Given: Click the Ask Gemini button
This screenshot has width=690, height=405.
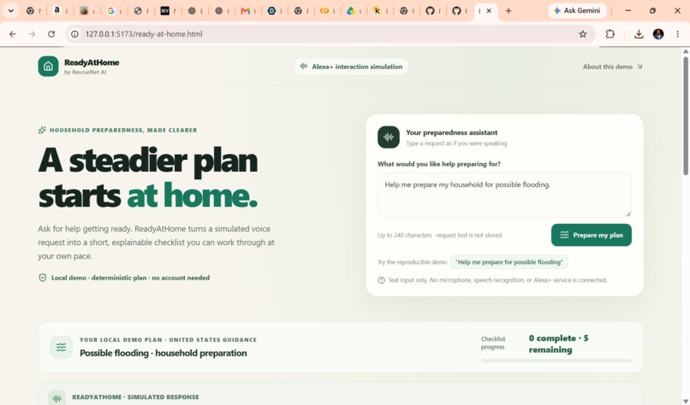Looking at the screenshot, I should tap(577, 10).
